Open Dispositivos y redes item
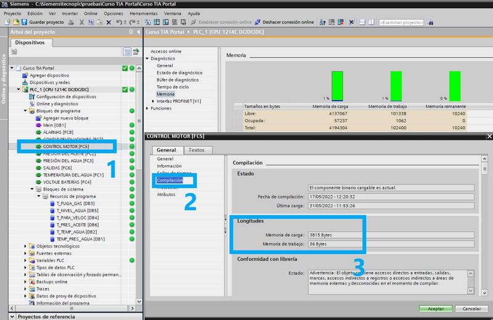 click(49, 82)
